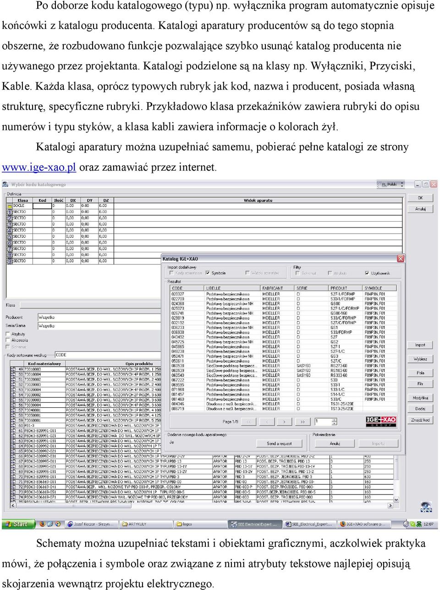Screen dimensions: 440x590
Task: Open the Seria/Gama dropdown showing Wszystko
Action: (x=99, y=326)
